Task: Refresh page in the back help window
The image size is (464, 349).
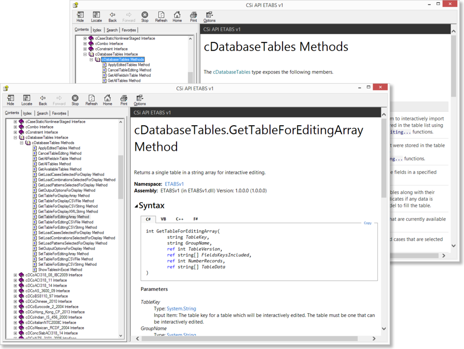Action: tap(161, 17)
